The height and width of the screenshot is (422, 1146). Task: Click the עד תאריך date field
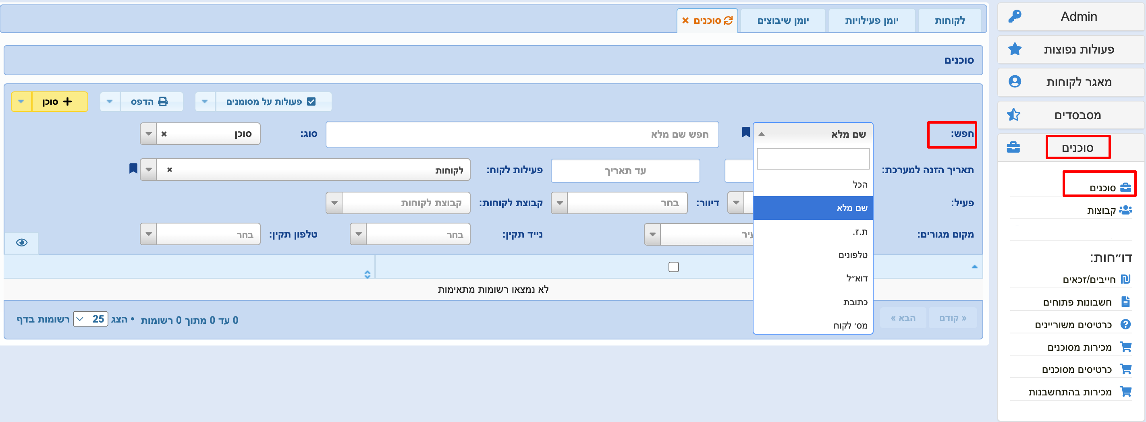[625, 171]
